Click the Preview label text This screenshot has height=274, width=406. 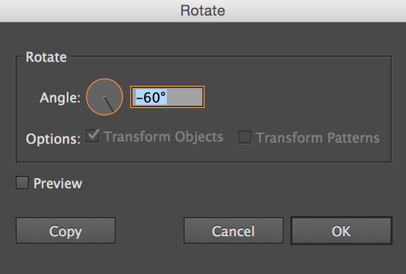coord(58,183)
